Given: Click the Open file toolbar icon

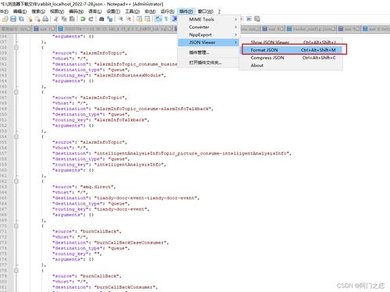Looking at the screenshot, I should [x=5, y=19].
